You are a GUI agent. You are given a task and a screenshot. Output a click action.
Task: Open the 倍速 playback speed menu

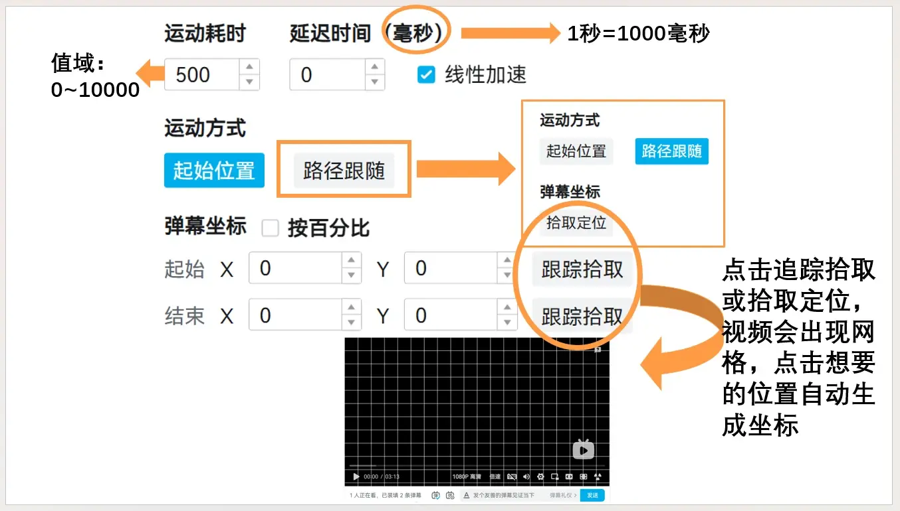495,476
